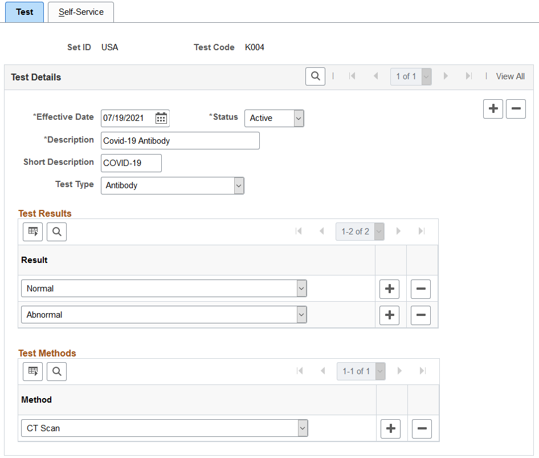Image resolution: width=539 pixels, height=458 pixels.
Task: Open Test Methods grid personalize icon
Action: pyautogui.click(x=32, y=371)
